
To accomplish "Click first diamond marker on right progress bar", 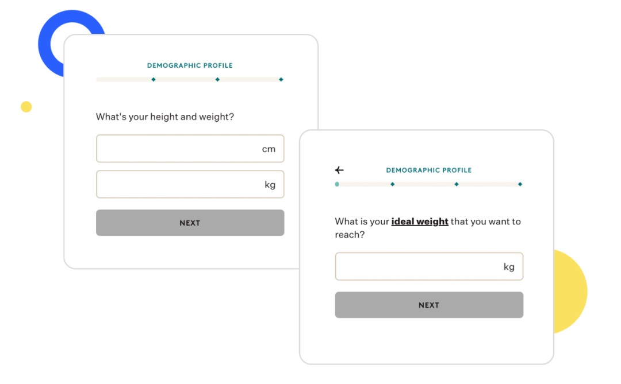I will (393, 184).
